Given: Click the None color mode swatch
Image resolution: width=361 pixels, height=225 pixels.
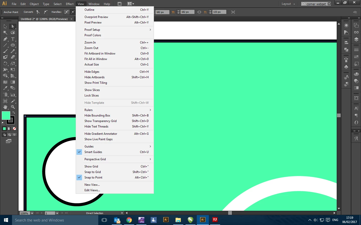Looking at the screenshot, I should [14, 129].
